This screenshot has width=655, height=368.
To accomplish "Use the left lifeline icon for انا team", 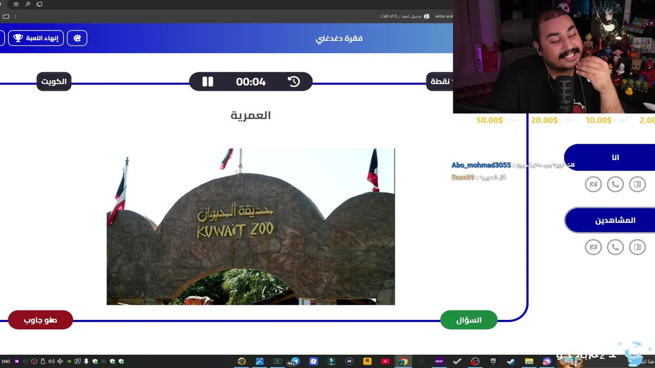I will (593, 184).
